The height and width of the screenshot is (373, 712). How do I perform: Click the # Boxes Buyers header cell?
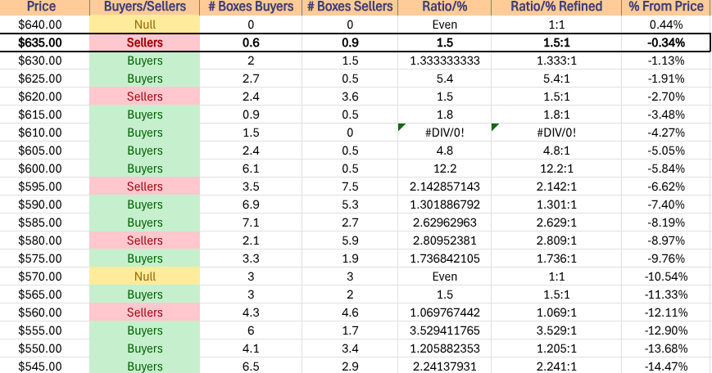point(250,7)
